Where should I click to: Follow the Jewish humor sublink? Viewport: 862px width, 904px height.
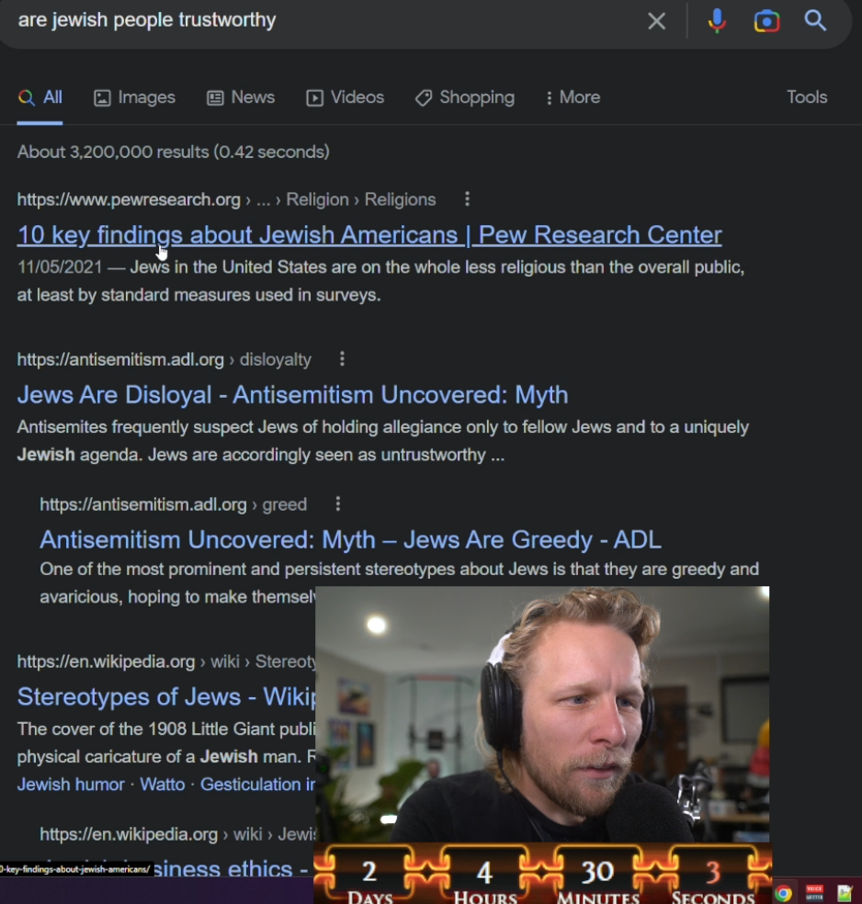(x=71, y=785)
